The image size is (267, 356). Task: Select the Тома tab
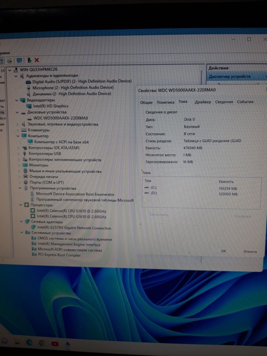coord(183,102)
